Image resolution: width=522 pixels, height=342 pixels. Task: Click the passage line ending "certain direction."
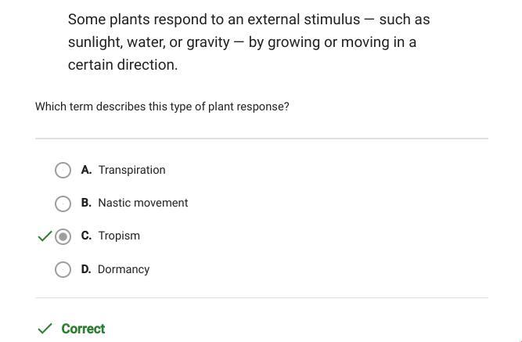click(123, 65)
